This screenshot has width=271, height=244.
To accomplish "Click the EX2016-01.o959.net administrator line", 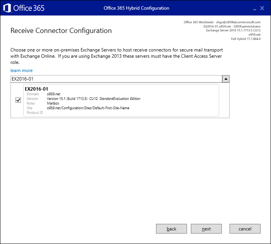I will 232,26.
